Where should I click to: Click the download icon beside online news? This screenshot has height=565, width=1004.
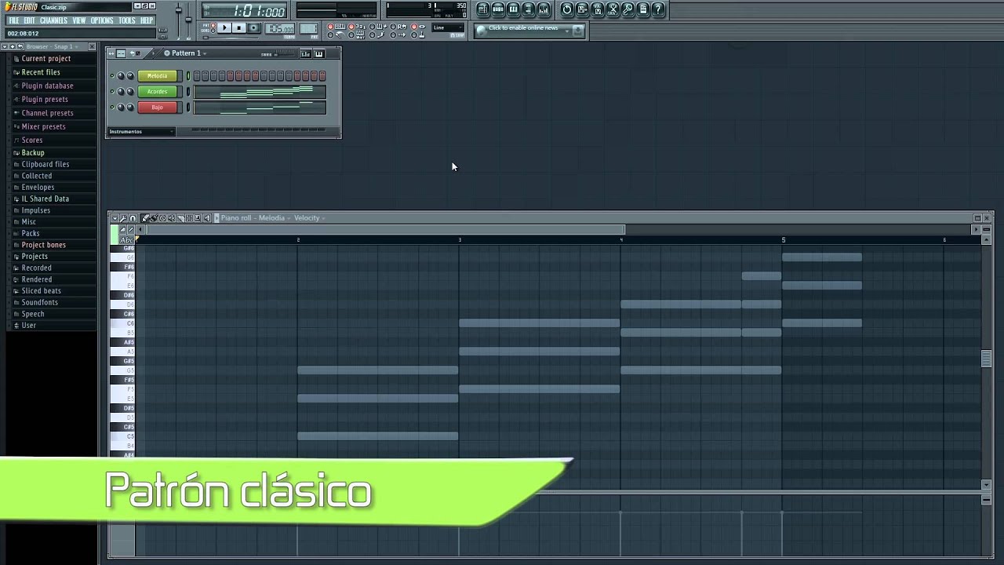click(x=577, y=30)
